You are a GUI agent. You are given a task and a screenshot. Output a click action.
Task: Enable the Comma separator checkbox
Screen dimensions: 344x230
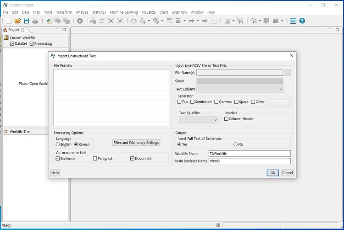point(216,102)
